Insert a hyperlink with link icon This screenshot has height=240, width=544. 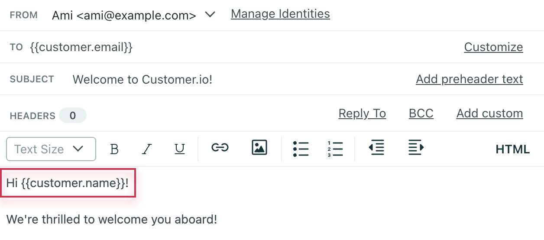pyautogui.click(x=220, y=148)
